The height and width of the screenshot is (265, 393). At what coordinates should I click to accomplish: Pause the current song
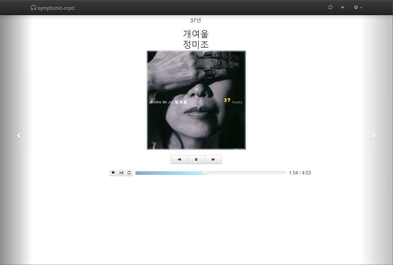click(x=196, y=160)
